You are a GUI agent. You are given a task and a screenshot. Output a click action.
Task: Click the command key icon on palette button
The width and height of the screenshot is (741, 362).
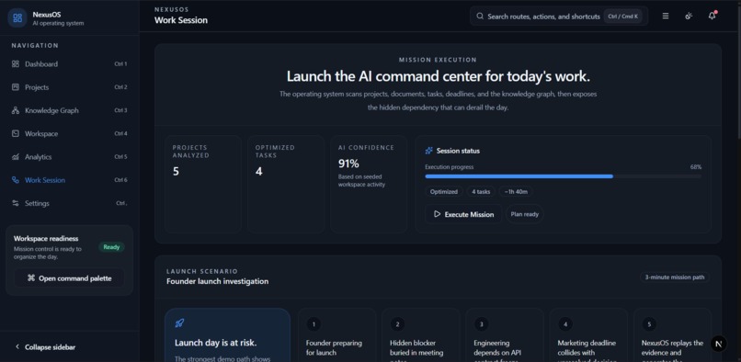(x=31, y=278)
